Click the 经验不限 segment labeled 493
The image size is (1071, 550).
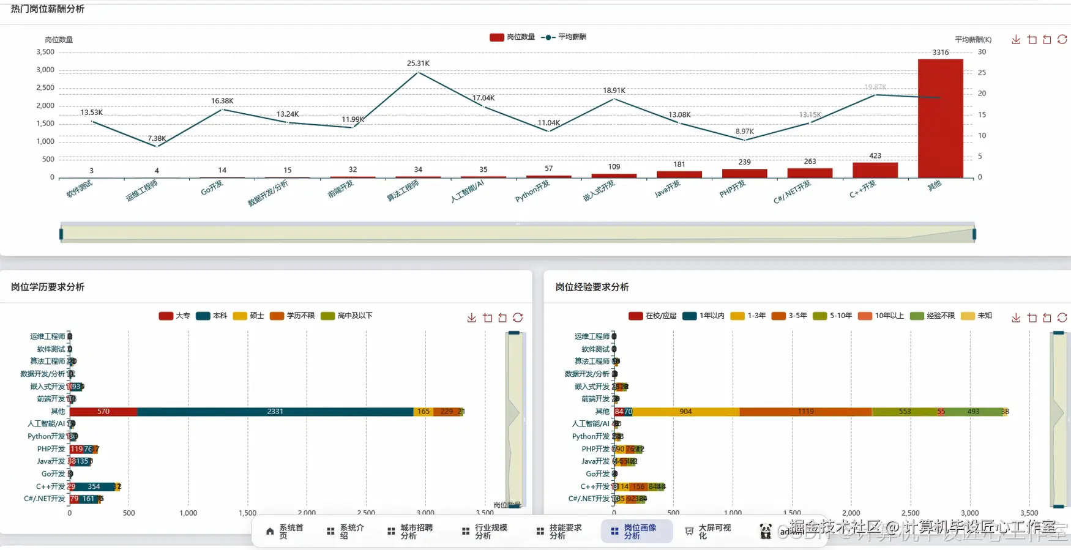click(x=973, y=411)
